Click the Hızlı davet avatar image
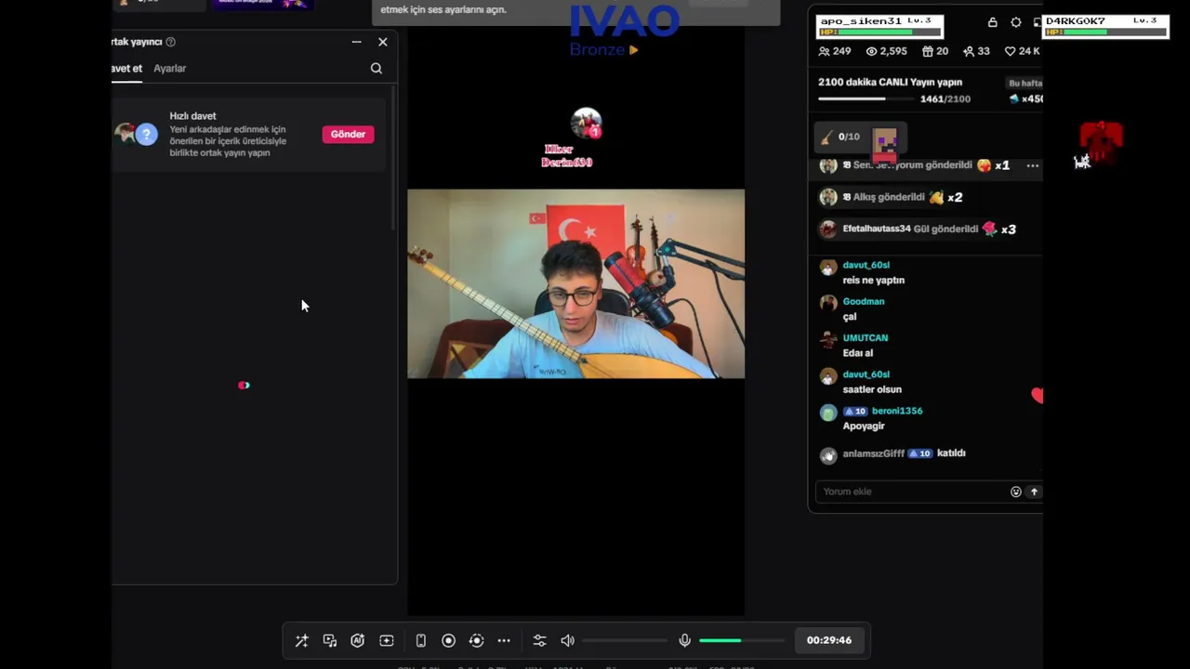The image size is (1190, 669). pos(136,134)
